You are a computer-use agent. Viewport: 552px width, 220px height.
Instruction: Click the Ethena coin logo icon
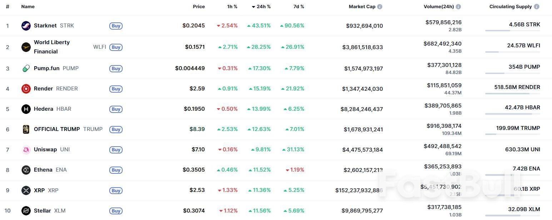pyautogui.click(x=26, y=170)
